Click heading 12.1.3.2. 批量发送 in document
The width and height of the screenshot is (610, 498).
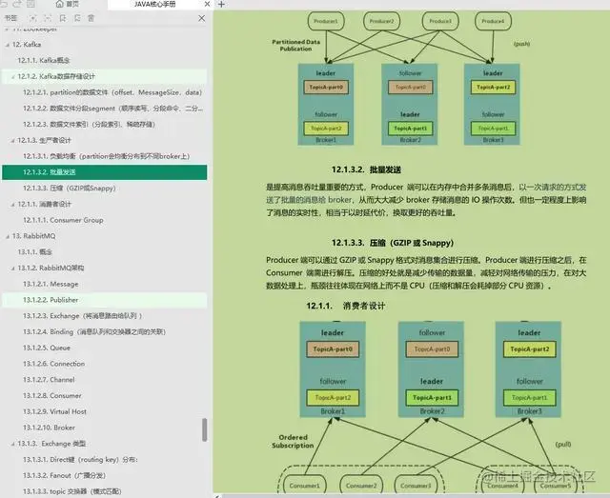coord(366,169)
